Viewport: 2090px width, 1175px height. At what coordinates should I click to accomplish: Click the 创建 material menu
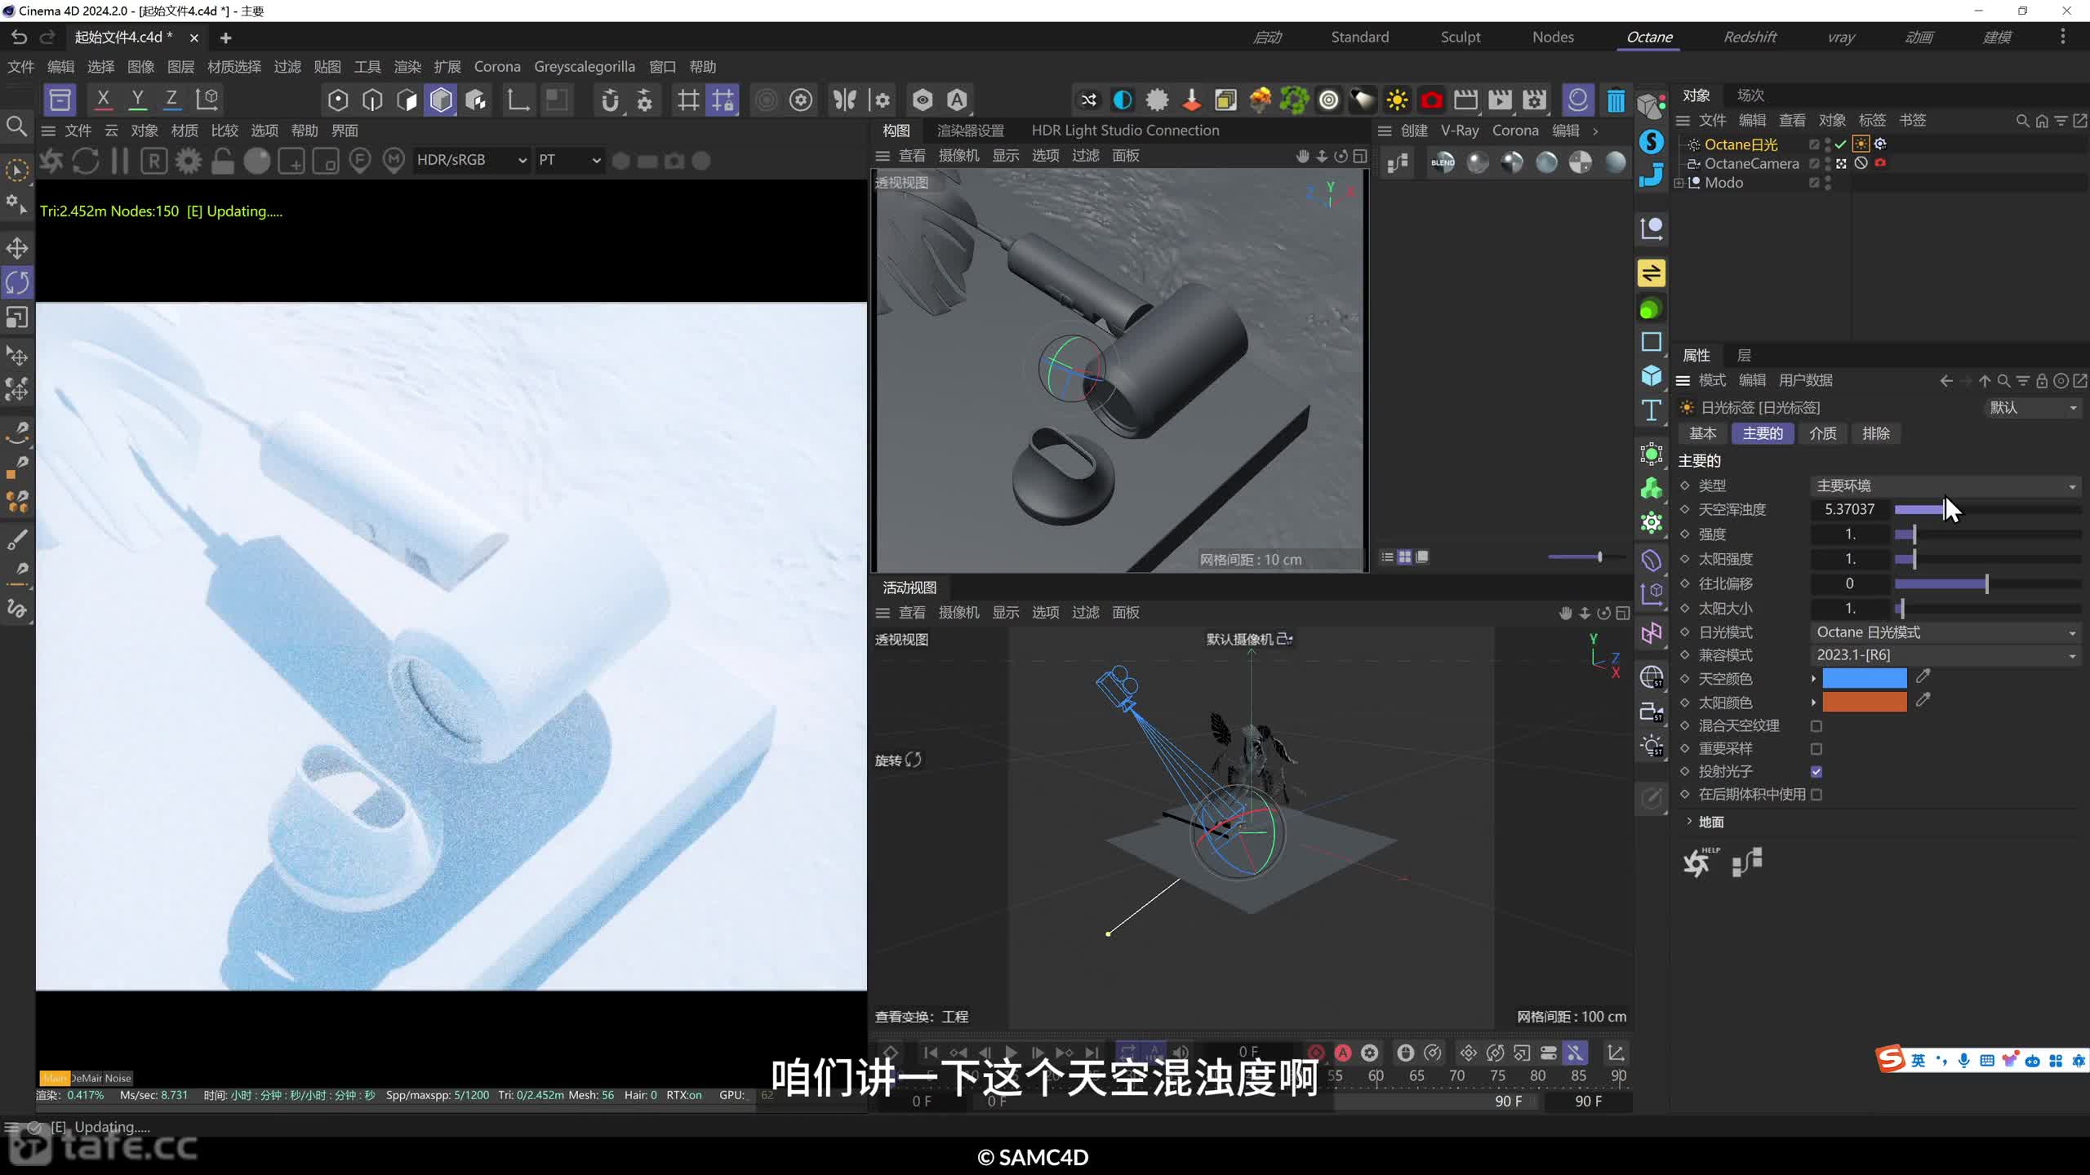[x=1414, y=131]
